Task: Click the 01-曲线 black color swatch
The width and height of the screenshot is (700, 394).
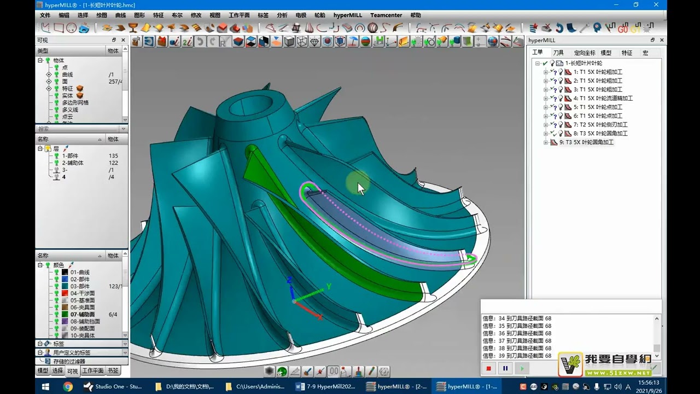Action: pyautogui.click(x=65, y=272)
